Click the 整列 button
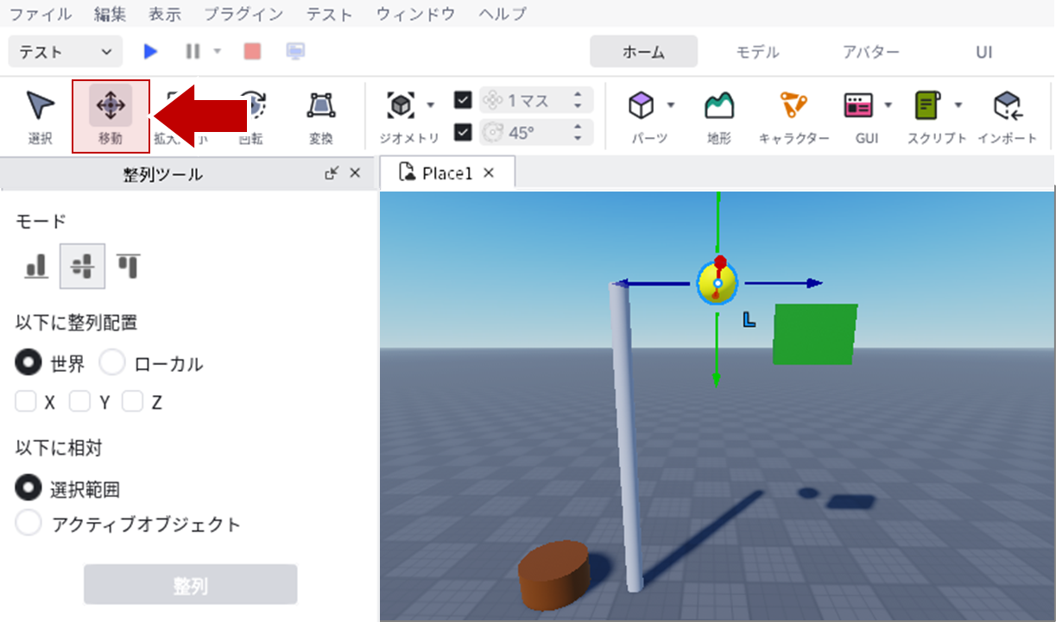Screen dimensions: 1056x622 [190, 584]
